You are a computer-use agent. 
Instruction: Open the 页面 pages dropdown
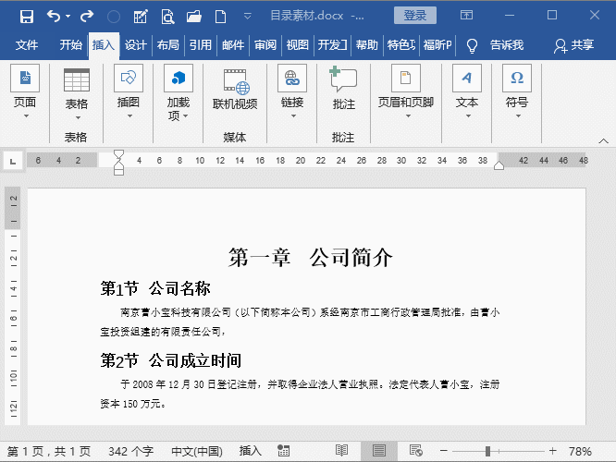pos(25,91)
